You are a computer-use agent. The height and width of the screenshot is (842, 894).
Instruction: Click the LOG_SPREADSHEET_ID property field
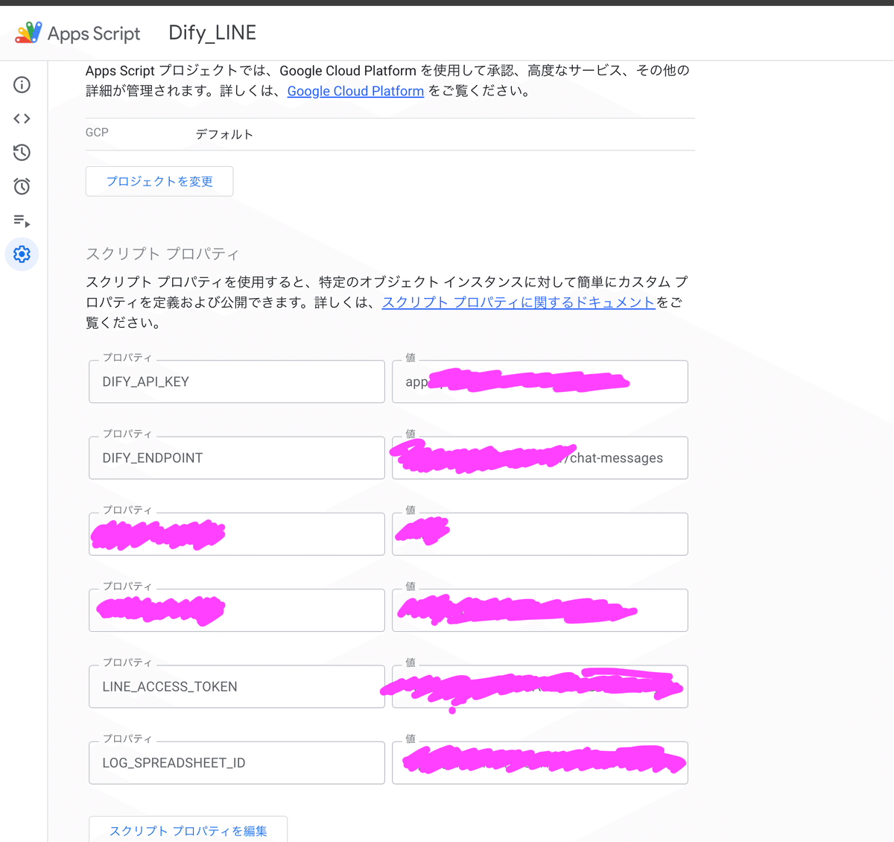click(x=236, y=762)
